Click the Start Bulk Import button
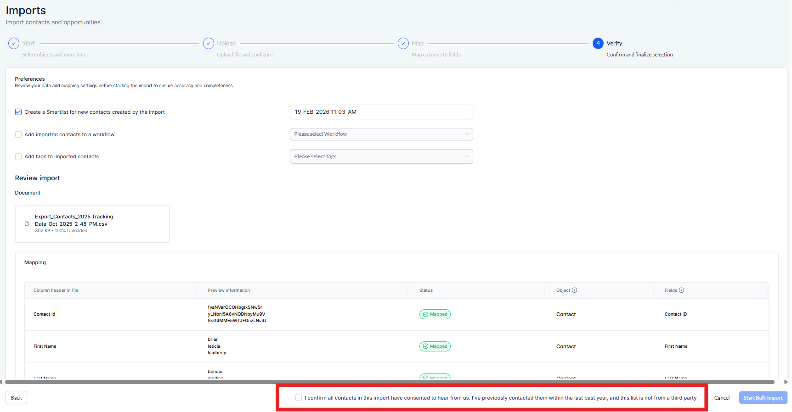Viewport: 792px width, 412px height. click(763, 398)
